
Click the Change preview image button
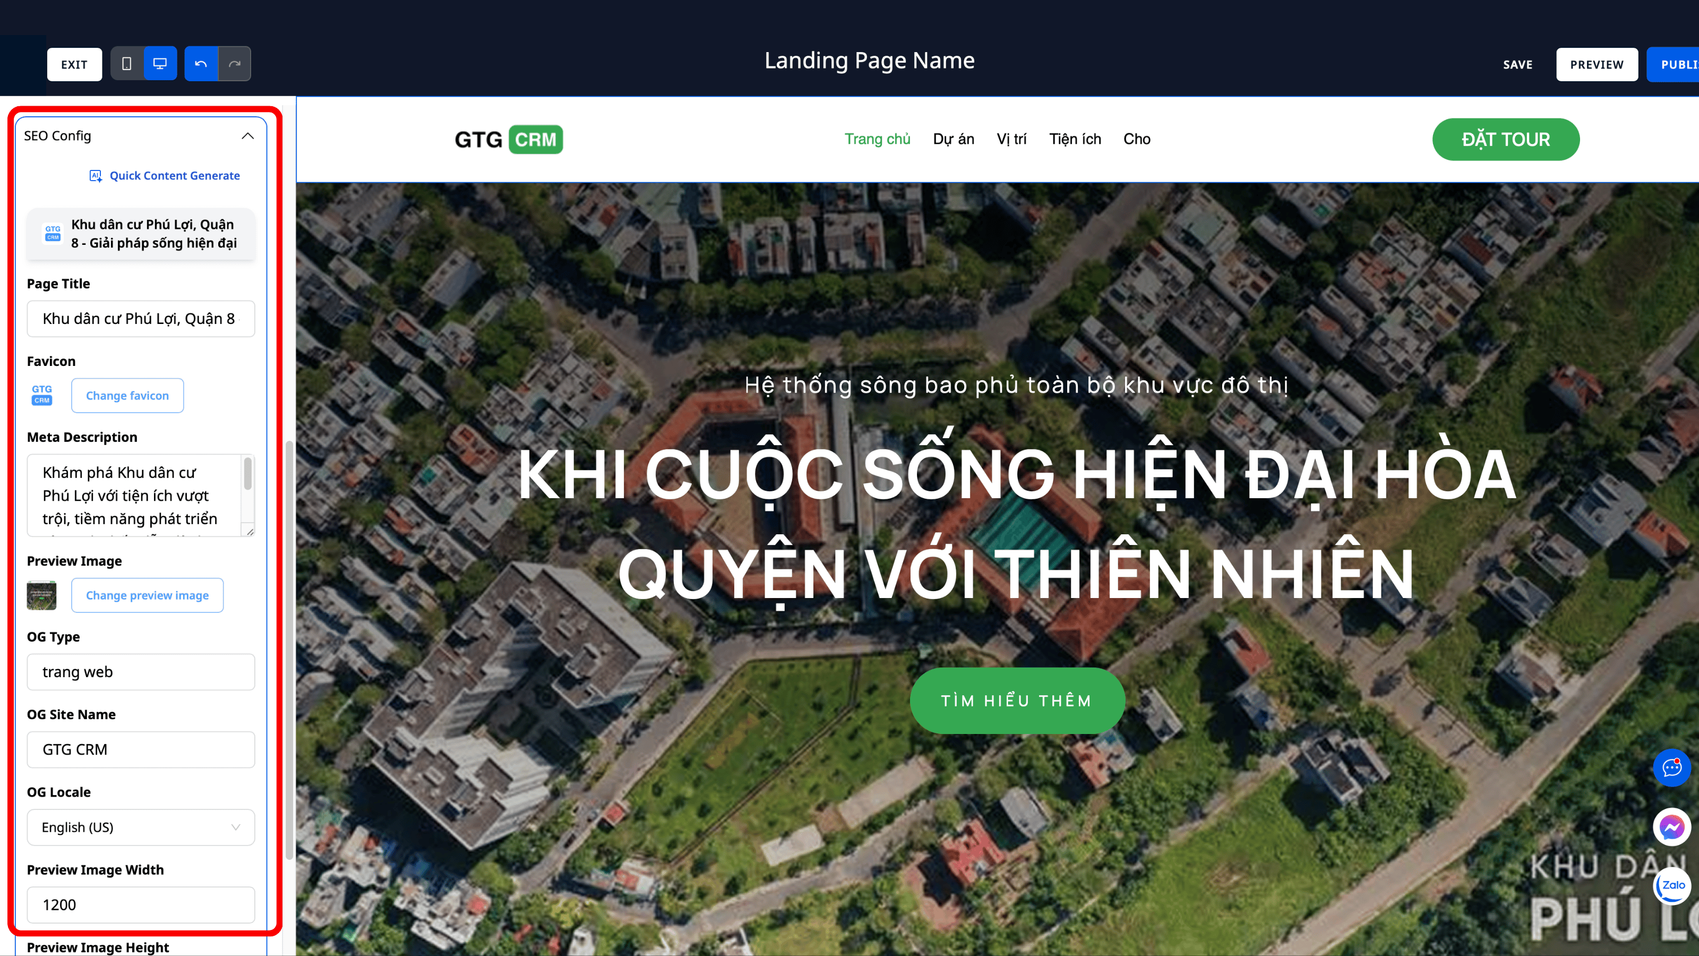tap(147, 596)
